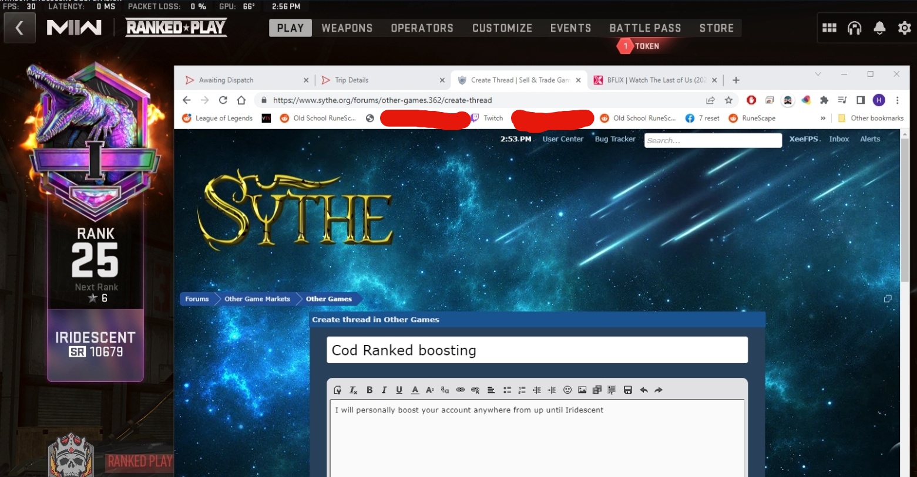Open the game settings gear icon
The width and height of the screenshot is (917, 477).
click(x=904, y=28)
